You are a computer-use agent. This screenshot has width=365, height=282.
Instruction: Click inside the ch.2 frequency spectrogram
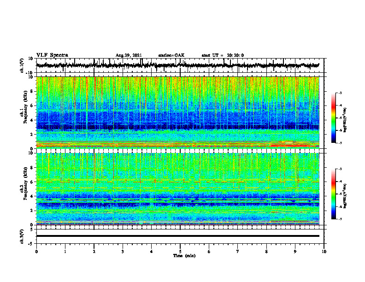click(x=177, y=189)
